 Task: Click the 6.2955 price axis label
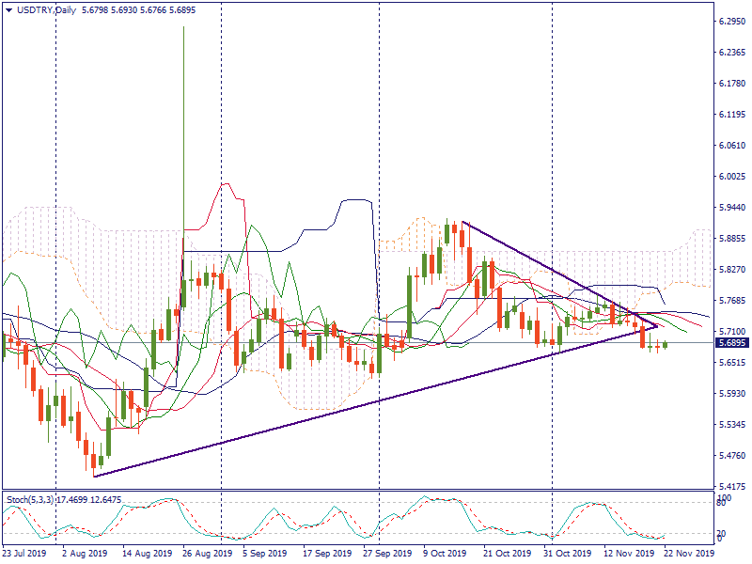click(730, 21)
